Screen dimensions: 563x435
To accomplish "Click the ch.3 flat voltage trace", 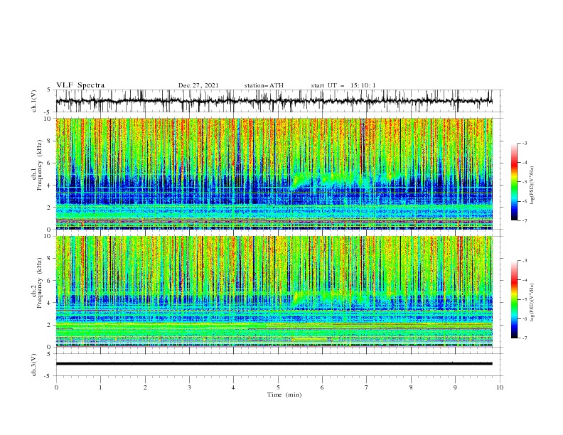I will coord(274,364).
